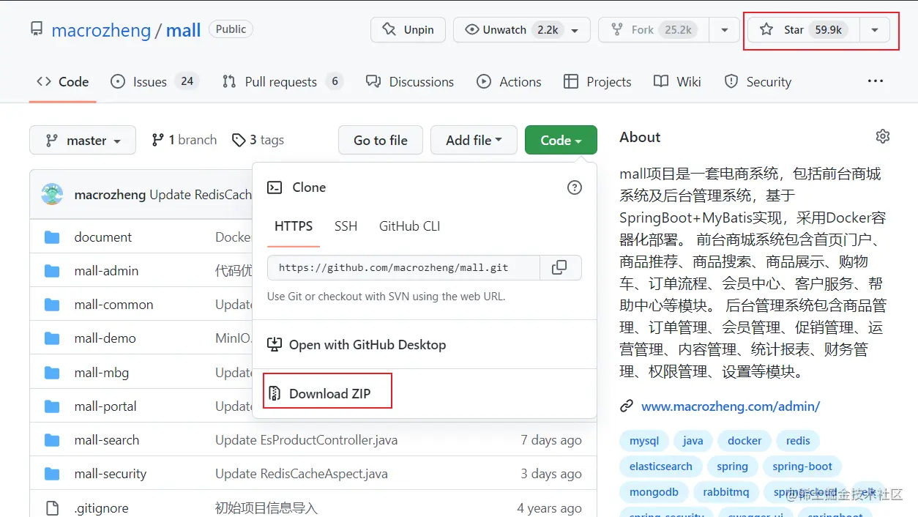The height and width of the screenshot is (517, 918).
Task: Visit www.macrozheng.com/admin/ link
Action: point(731,406)
